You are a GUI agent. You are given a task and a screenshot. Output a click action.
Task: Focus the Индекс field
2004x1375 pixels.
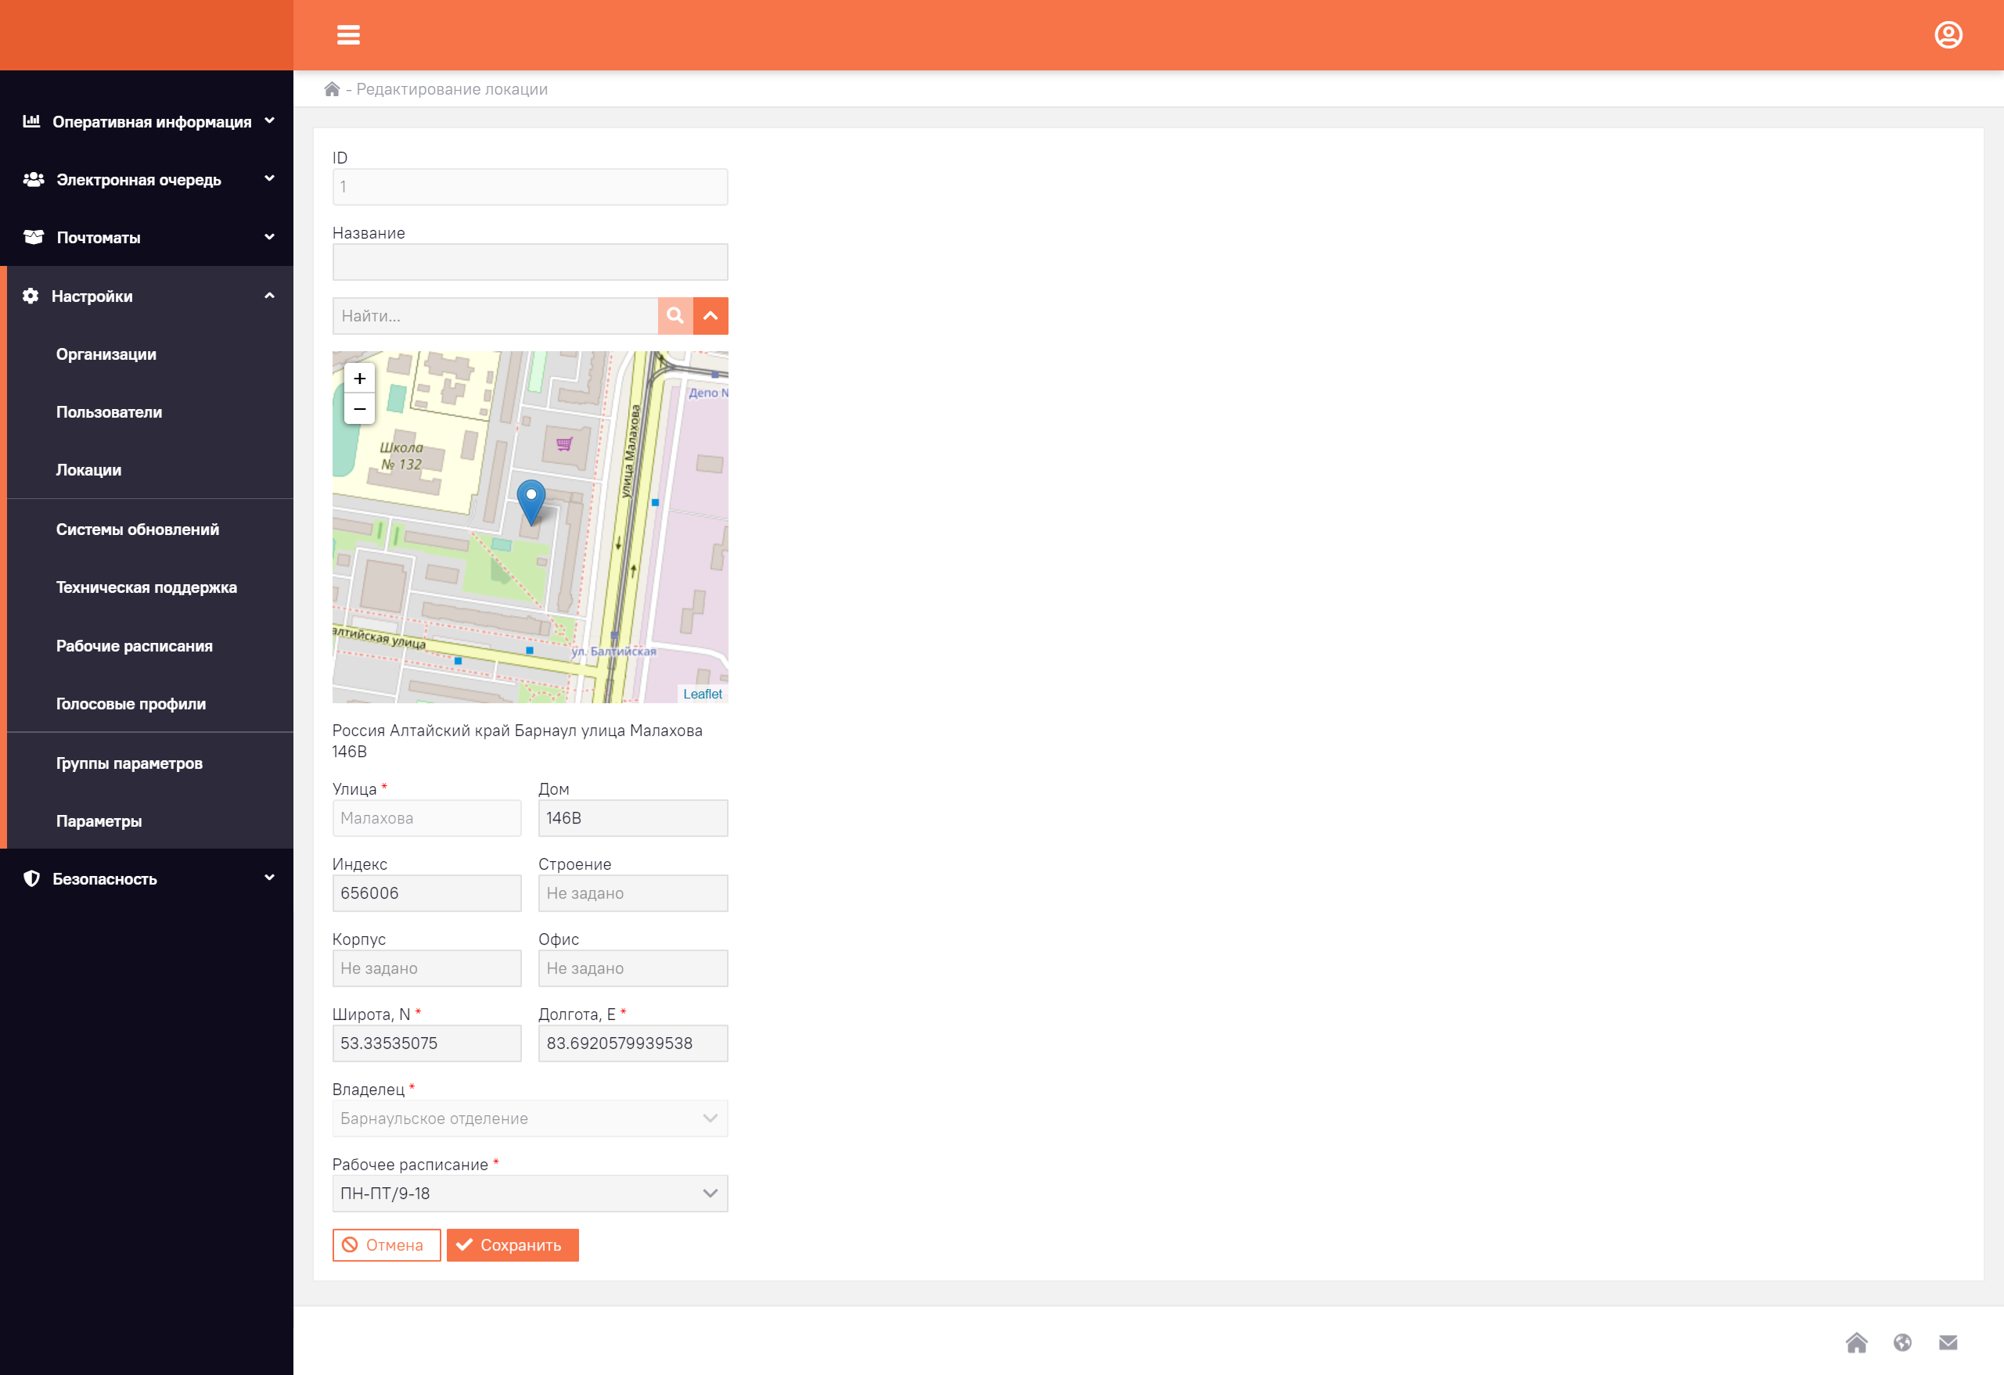coord(426,893)
